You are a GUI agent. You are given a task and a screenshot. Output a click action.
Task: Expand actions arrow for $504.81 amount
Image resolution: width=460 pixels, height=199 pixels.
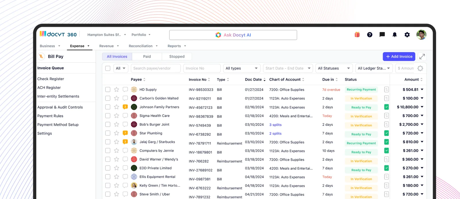click(x=422, y=90)
